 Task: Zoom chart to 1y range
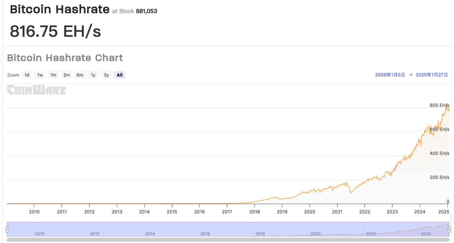(x=93, y=75)
